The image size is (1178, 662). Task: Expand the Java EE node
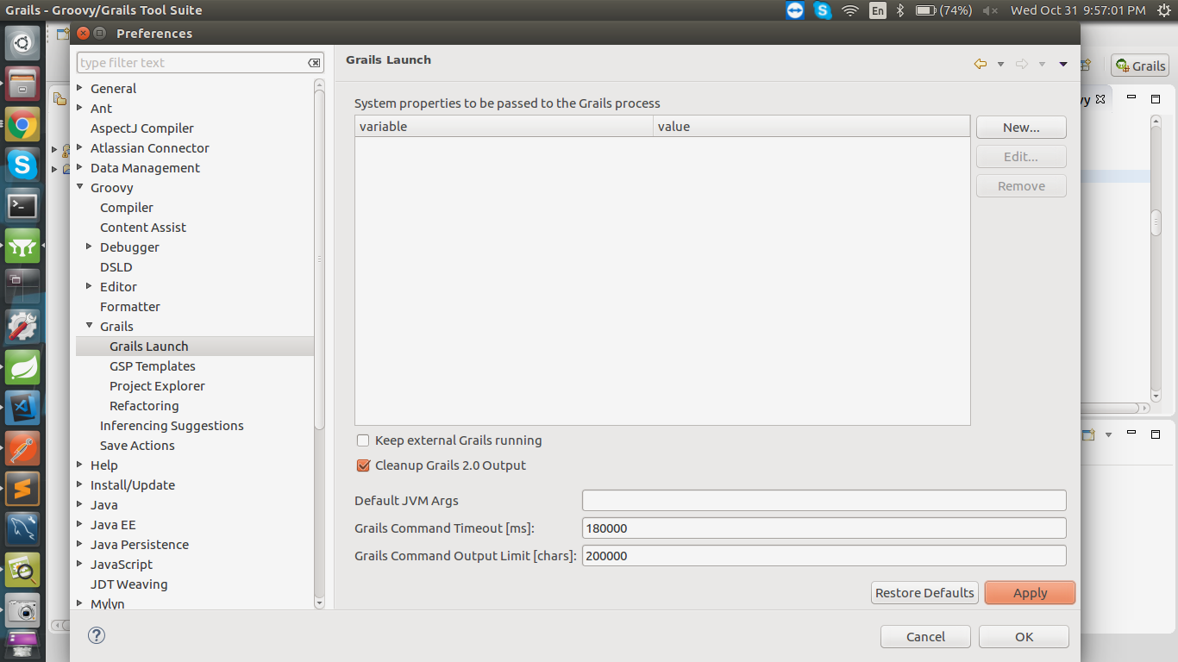(80, 524)
